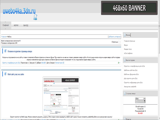Viewport: 160px width, 120px height.
Task: Click the 'Добавить материал' link
Action: 114,37
